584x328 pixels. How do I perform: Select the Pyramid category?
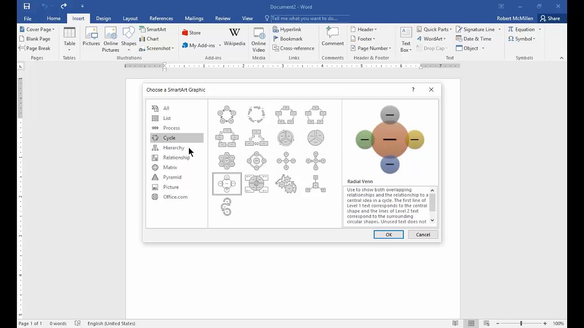click(177, 177)
